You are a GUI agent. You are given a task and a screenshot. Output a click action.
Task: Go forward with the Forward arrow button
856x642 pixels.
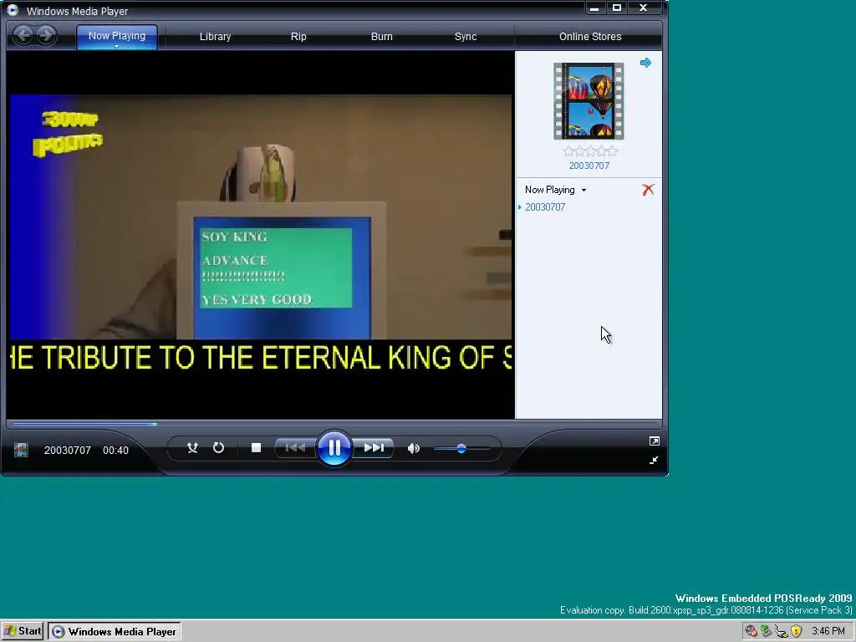click(46, 36)
